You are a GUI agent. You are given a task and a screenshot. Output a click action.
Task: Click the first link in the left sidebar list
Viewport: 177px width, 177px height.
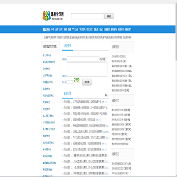coord(47,56)
